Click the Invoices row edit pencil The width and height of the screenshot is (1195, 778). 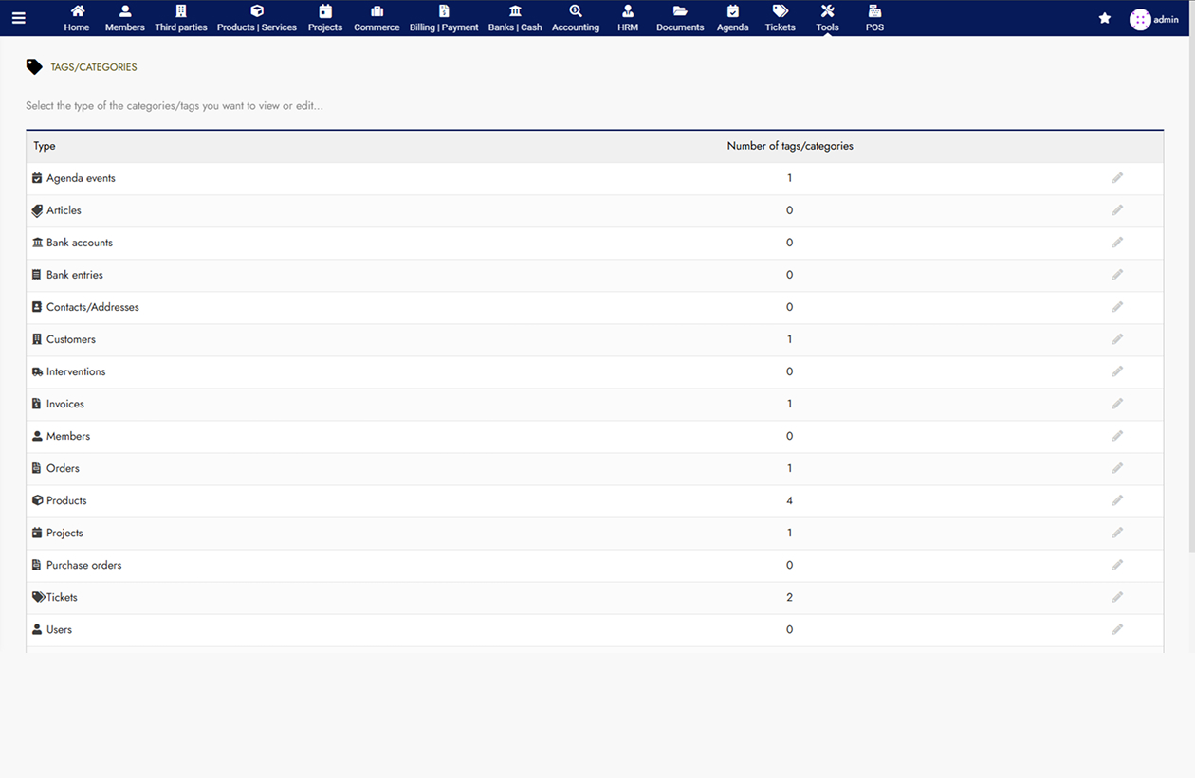1117,404
